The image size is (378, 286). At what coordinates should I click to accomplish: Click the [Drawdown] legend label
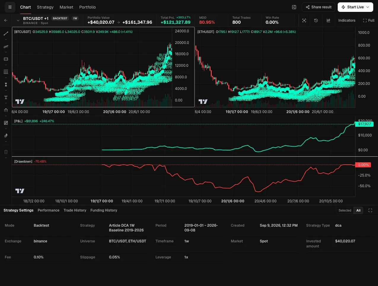tap(23, 161)
